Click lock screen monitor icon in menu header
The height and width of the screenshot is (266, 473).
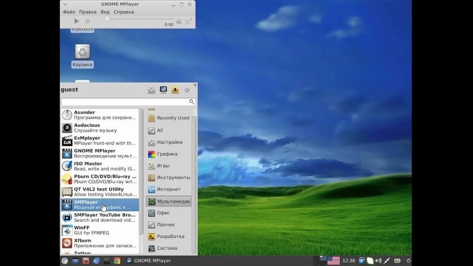pyautogui.click(x=163, y=90)
